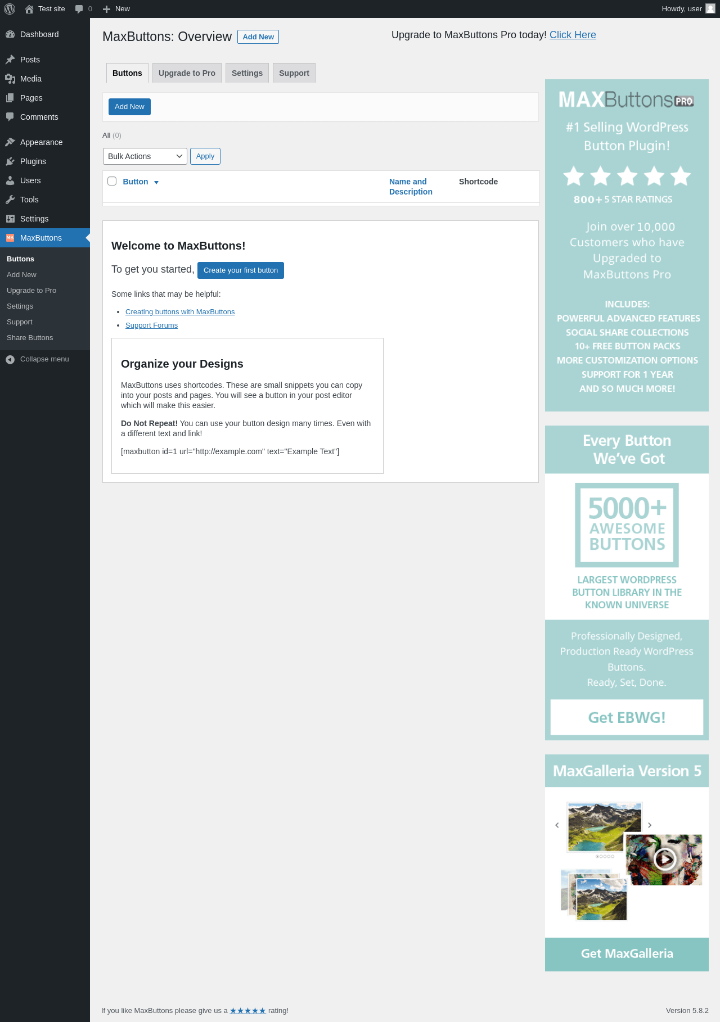Click the Users person icon
720x1022 pixels.
(x=10, y=180)
